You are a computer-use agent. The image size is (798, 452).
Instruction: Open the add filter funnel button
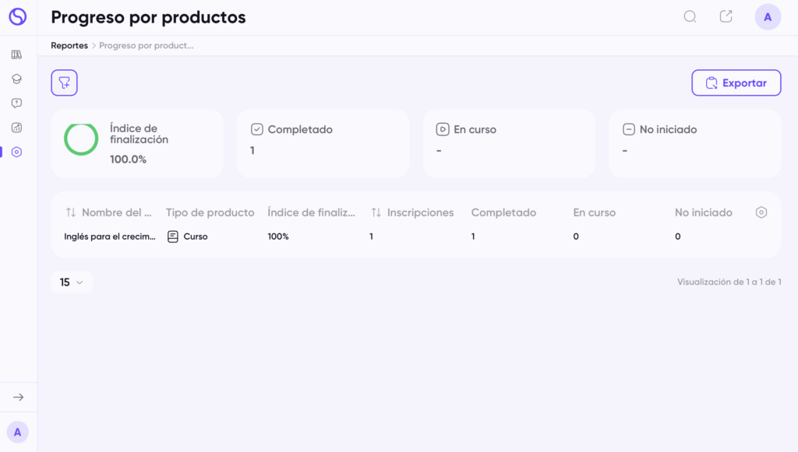pyautogui.click(x=64, y=82)
